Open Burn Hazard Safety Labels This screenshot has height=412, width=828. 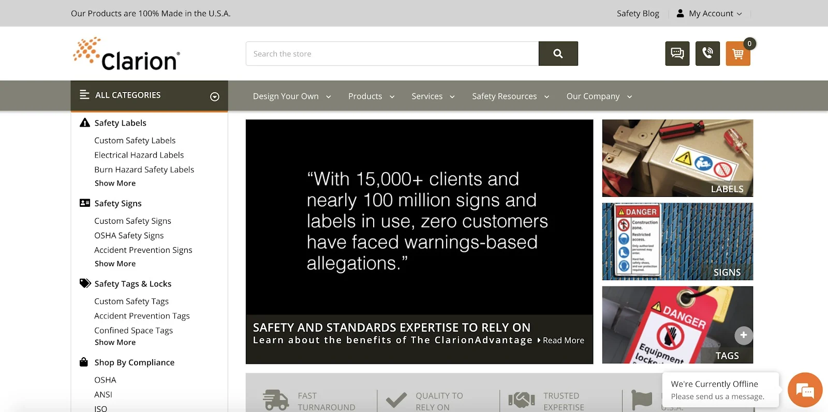pos(144,170)
